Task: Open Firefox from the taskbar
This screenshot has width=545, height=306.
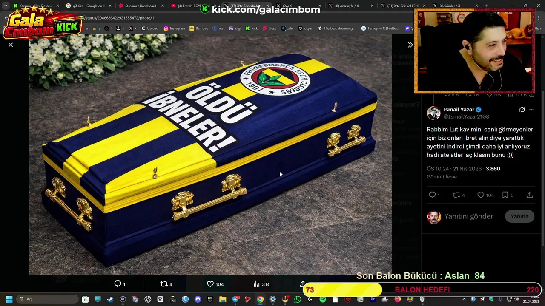Action: click(397, 299)
